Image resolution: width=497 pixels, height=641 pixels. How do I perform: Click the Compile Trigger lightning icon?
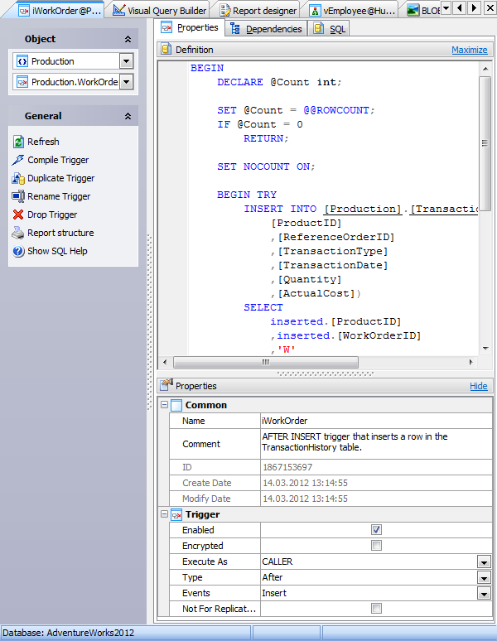coord(18,160)
